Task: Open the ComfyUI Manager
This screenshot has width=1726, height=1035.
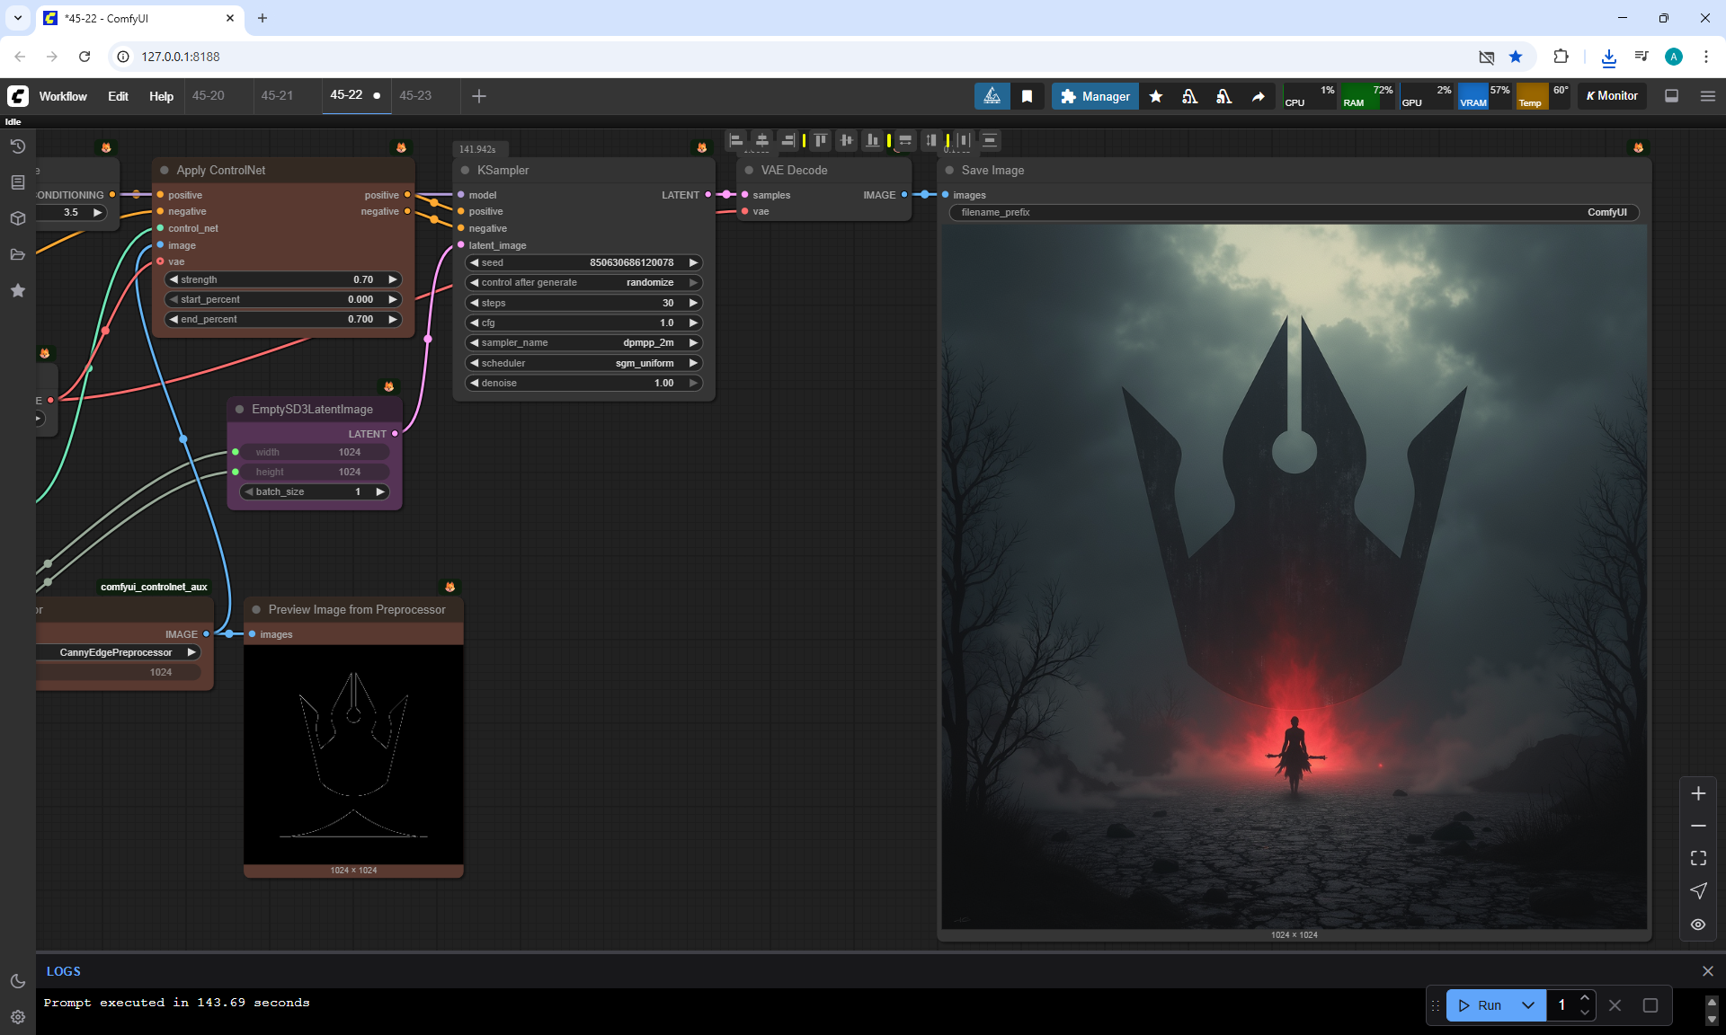Action: 1095,96
